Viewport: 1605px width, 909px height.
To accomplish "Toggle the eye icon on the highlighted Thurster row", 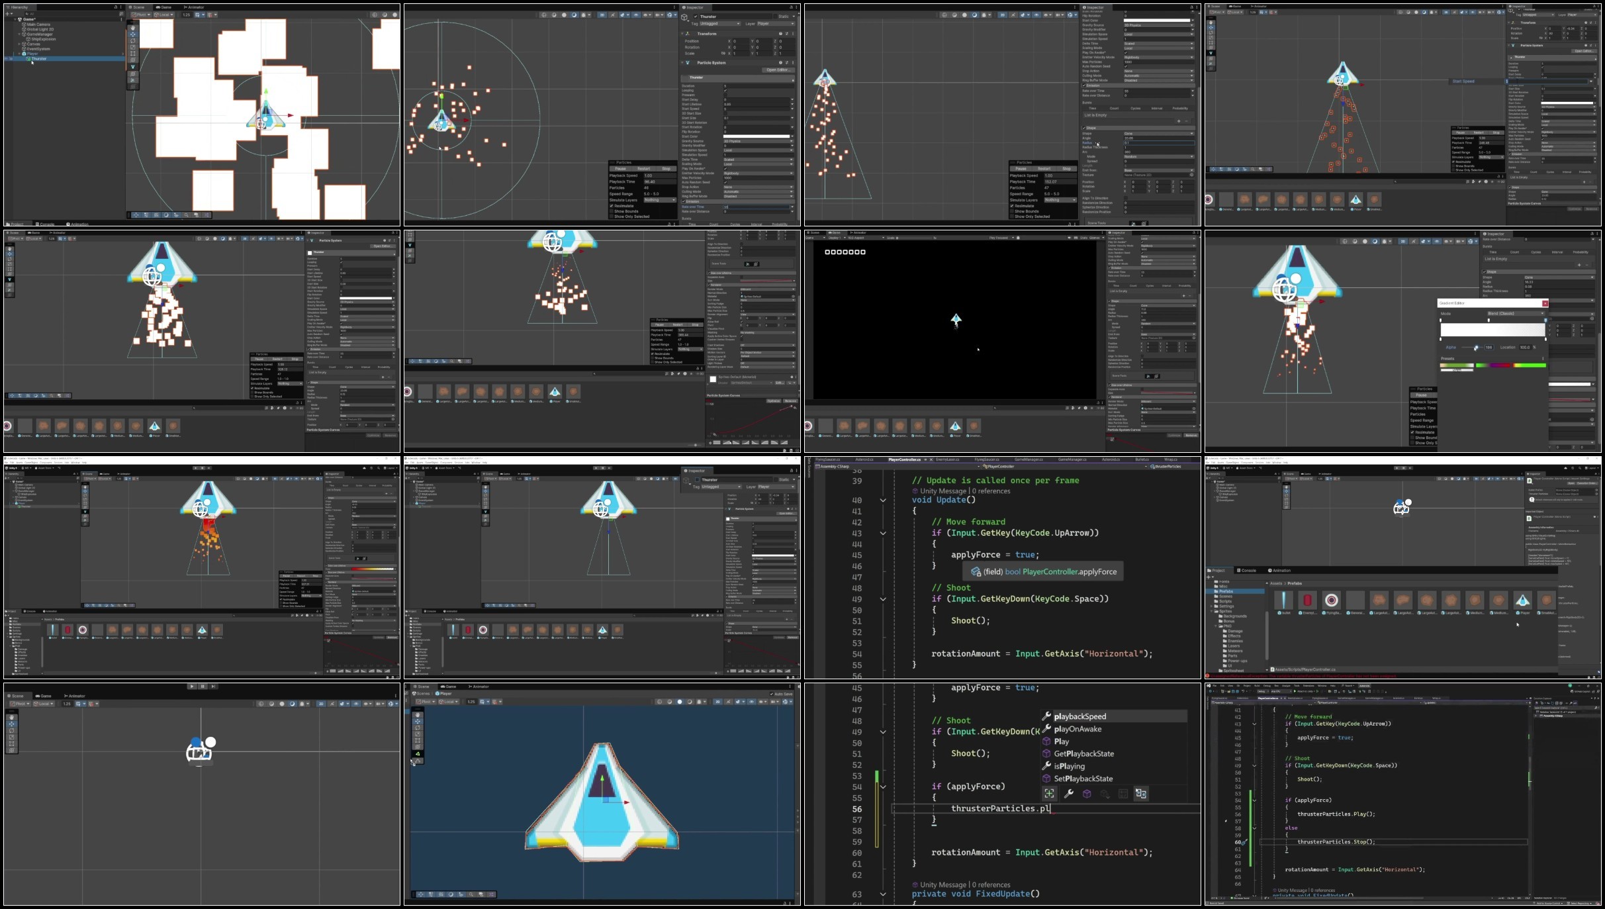I will (7, 59).
